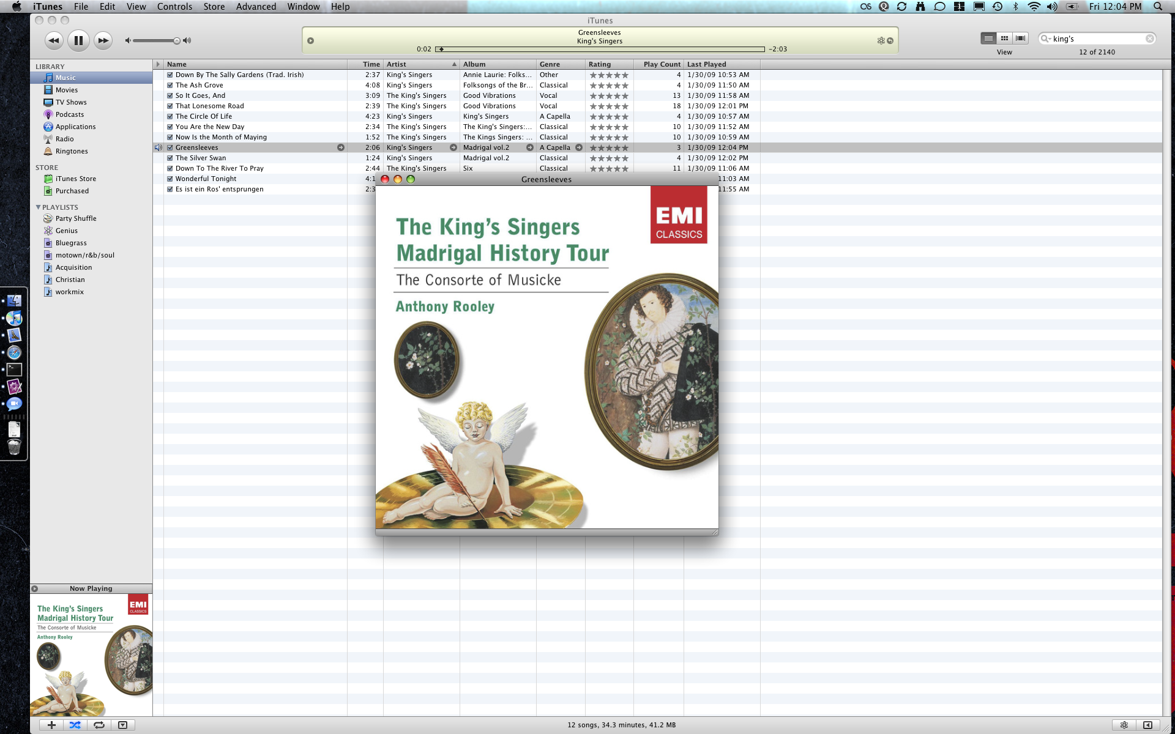Screen dimensions: 1175x734
Task: Clear the search field text
Action: point(1150,39)
